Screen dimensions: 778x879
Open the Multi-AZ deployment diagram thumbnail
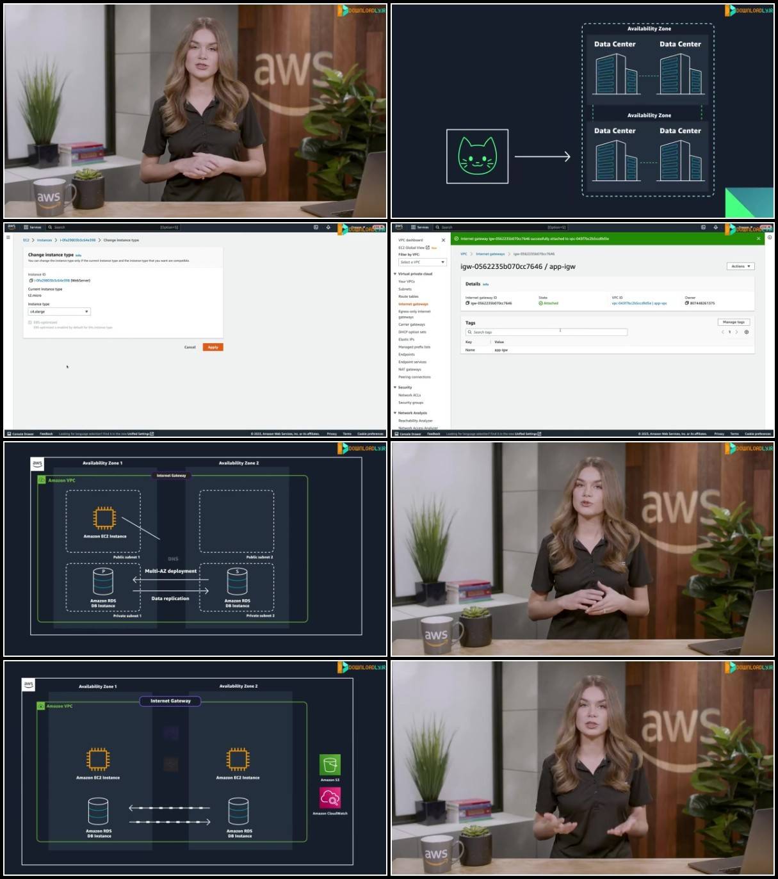tap(195, 549)
